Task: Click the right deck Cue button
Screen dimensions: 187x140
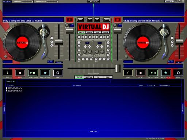Action: [x=128, y=73]
